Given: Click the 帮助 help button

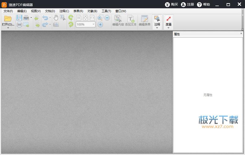Looking at the screenshot, I should pyautogui.click(x=204, y=5).
